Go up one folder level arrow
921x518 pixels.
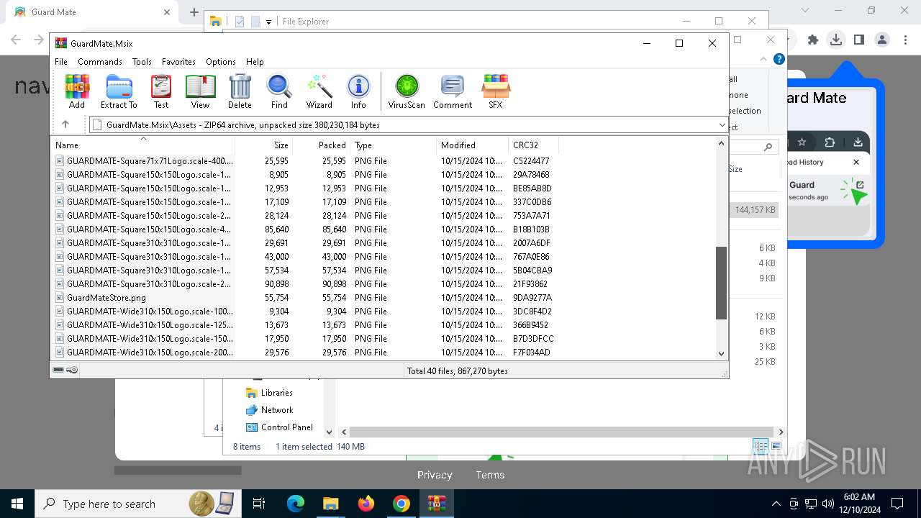65,124
